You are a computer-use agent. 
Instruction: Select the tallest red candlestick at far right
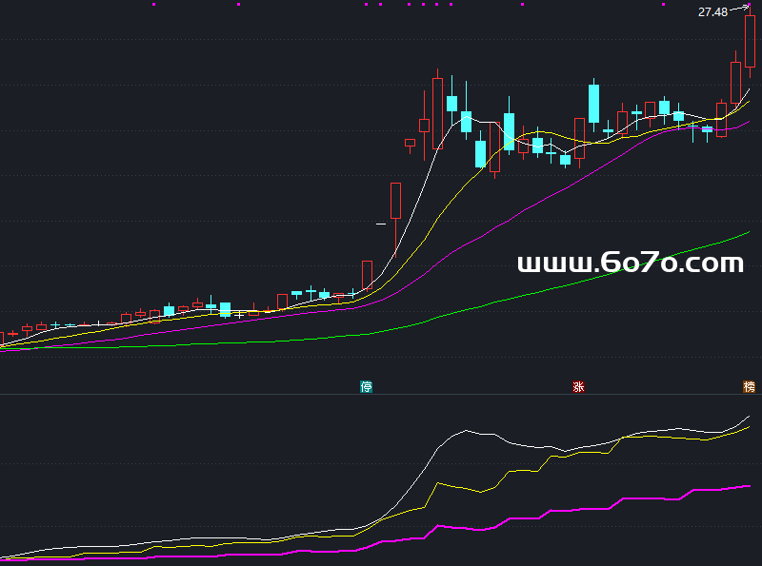coord(750,42)
